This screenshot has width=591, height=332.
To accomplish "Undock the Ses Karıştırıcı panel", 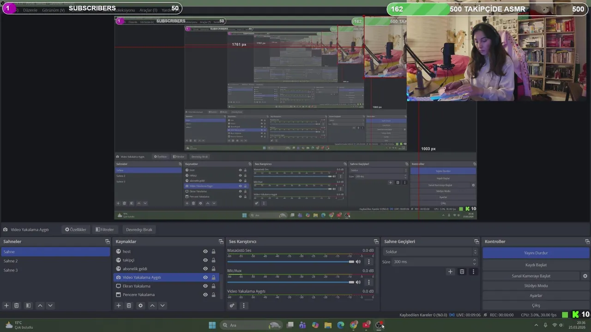I will click(x=376, y=242).
